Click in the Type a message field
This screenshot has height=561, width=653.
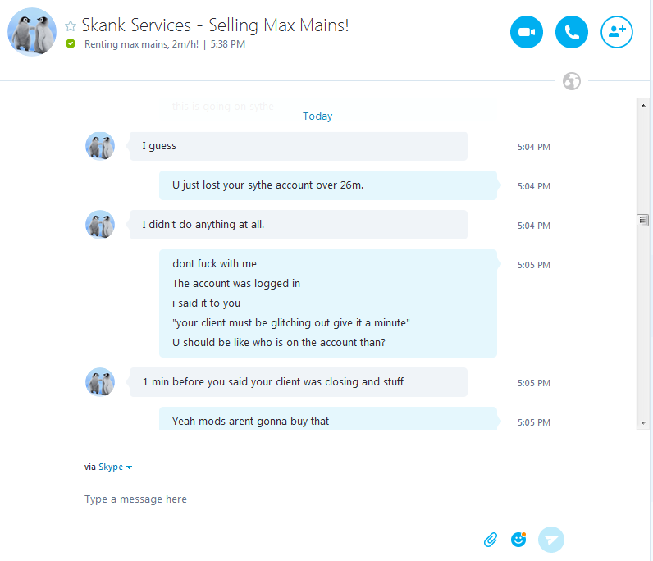(320, 499)
